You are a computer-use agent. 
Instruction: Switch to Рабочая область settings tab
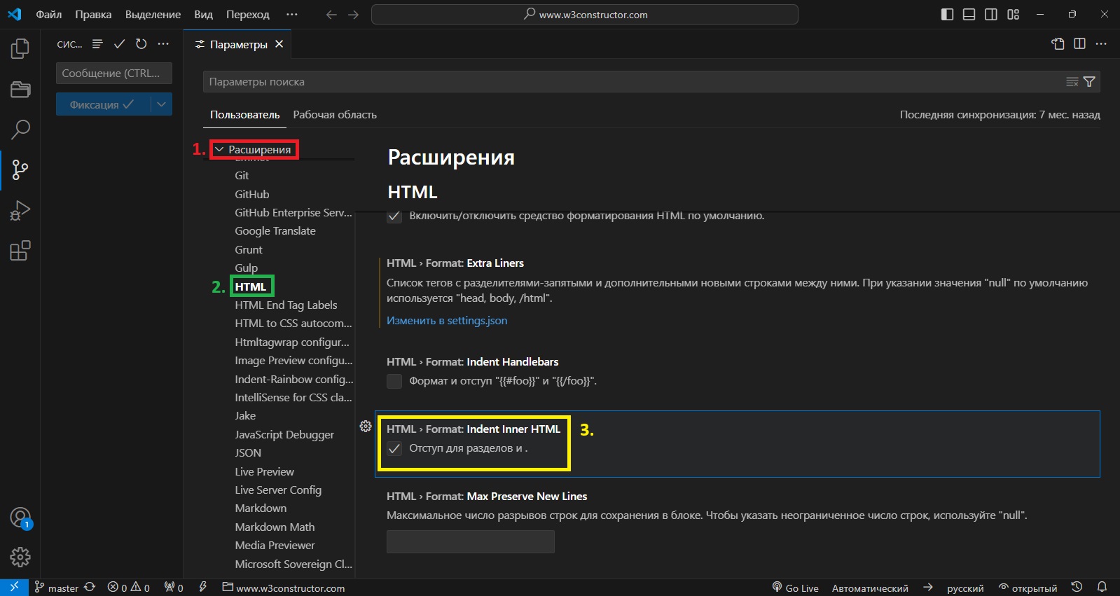tap(335, 115)
